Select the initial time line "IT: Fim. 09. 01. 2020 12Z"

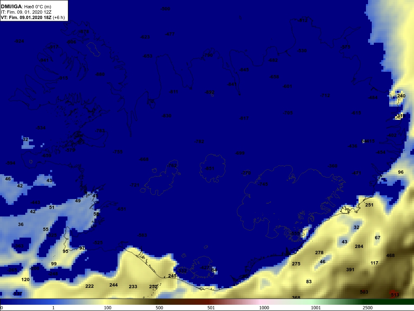click(26, 12)
